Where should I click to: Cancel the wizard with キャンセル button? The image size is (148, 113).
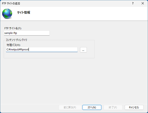(x=134, y=108)
